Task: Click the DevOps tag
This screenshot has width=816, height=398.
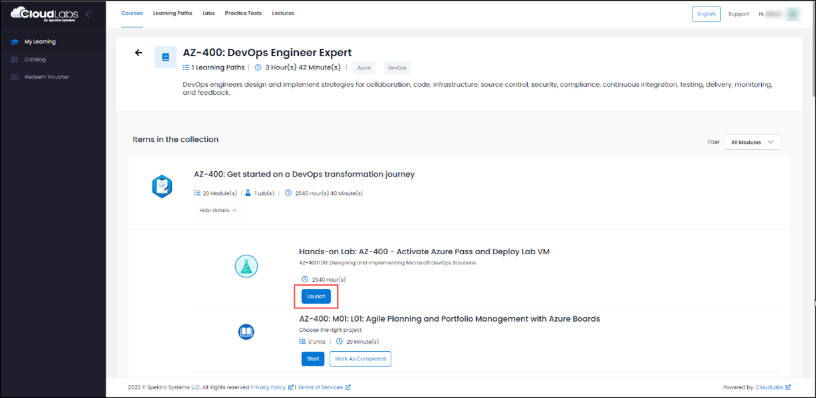Action: click(397, 68)
